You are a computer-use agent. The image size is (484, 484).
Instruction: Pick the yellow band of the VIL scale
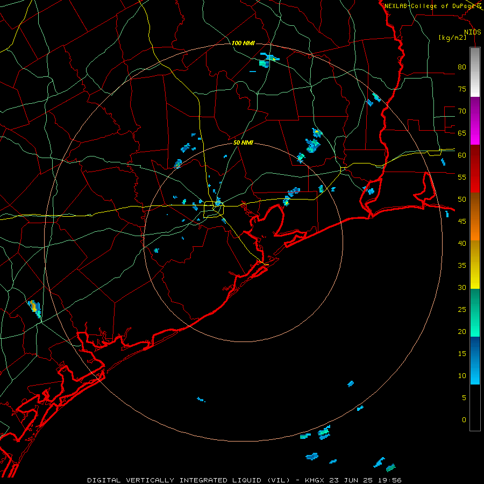pyautogui.click(x=475, y=265)
